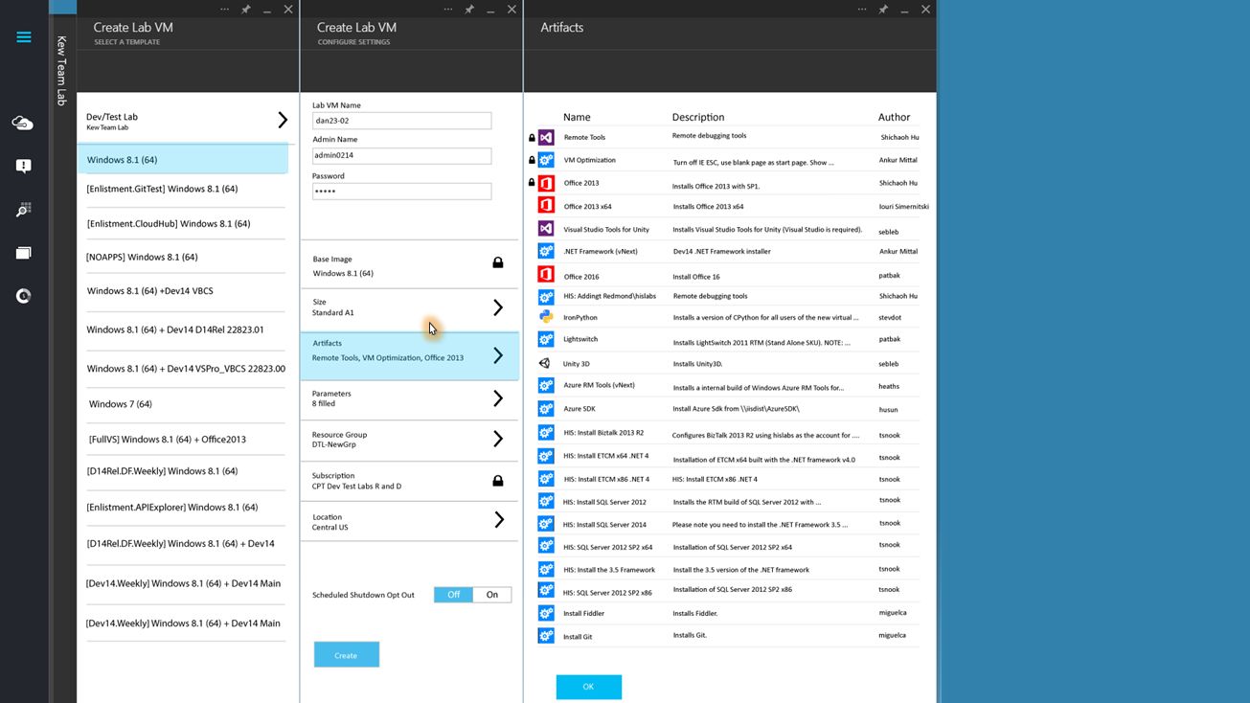
Task: Sort by the Author column header
Action: click(x=894, y=117)
